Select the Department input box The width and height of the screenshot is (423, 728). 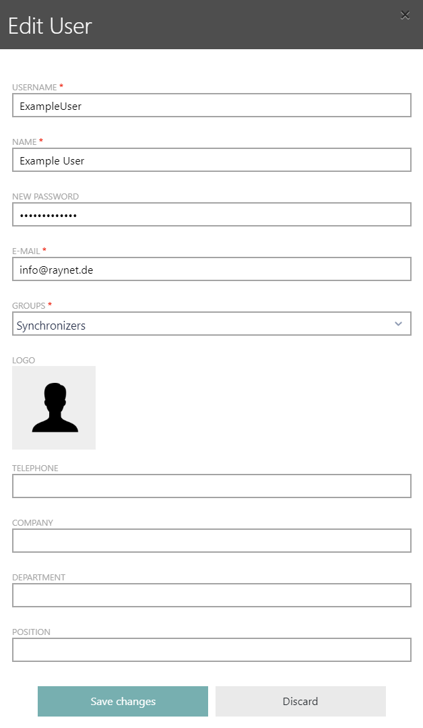click(211, 595)
